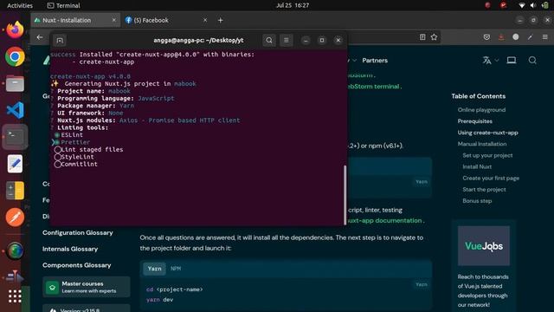Open Internals Glossary link
This screenshot has height=312, width=554.
pyautogui.click(x=70, y=249)
